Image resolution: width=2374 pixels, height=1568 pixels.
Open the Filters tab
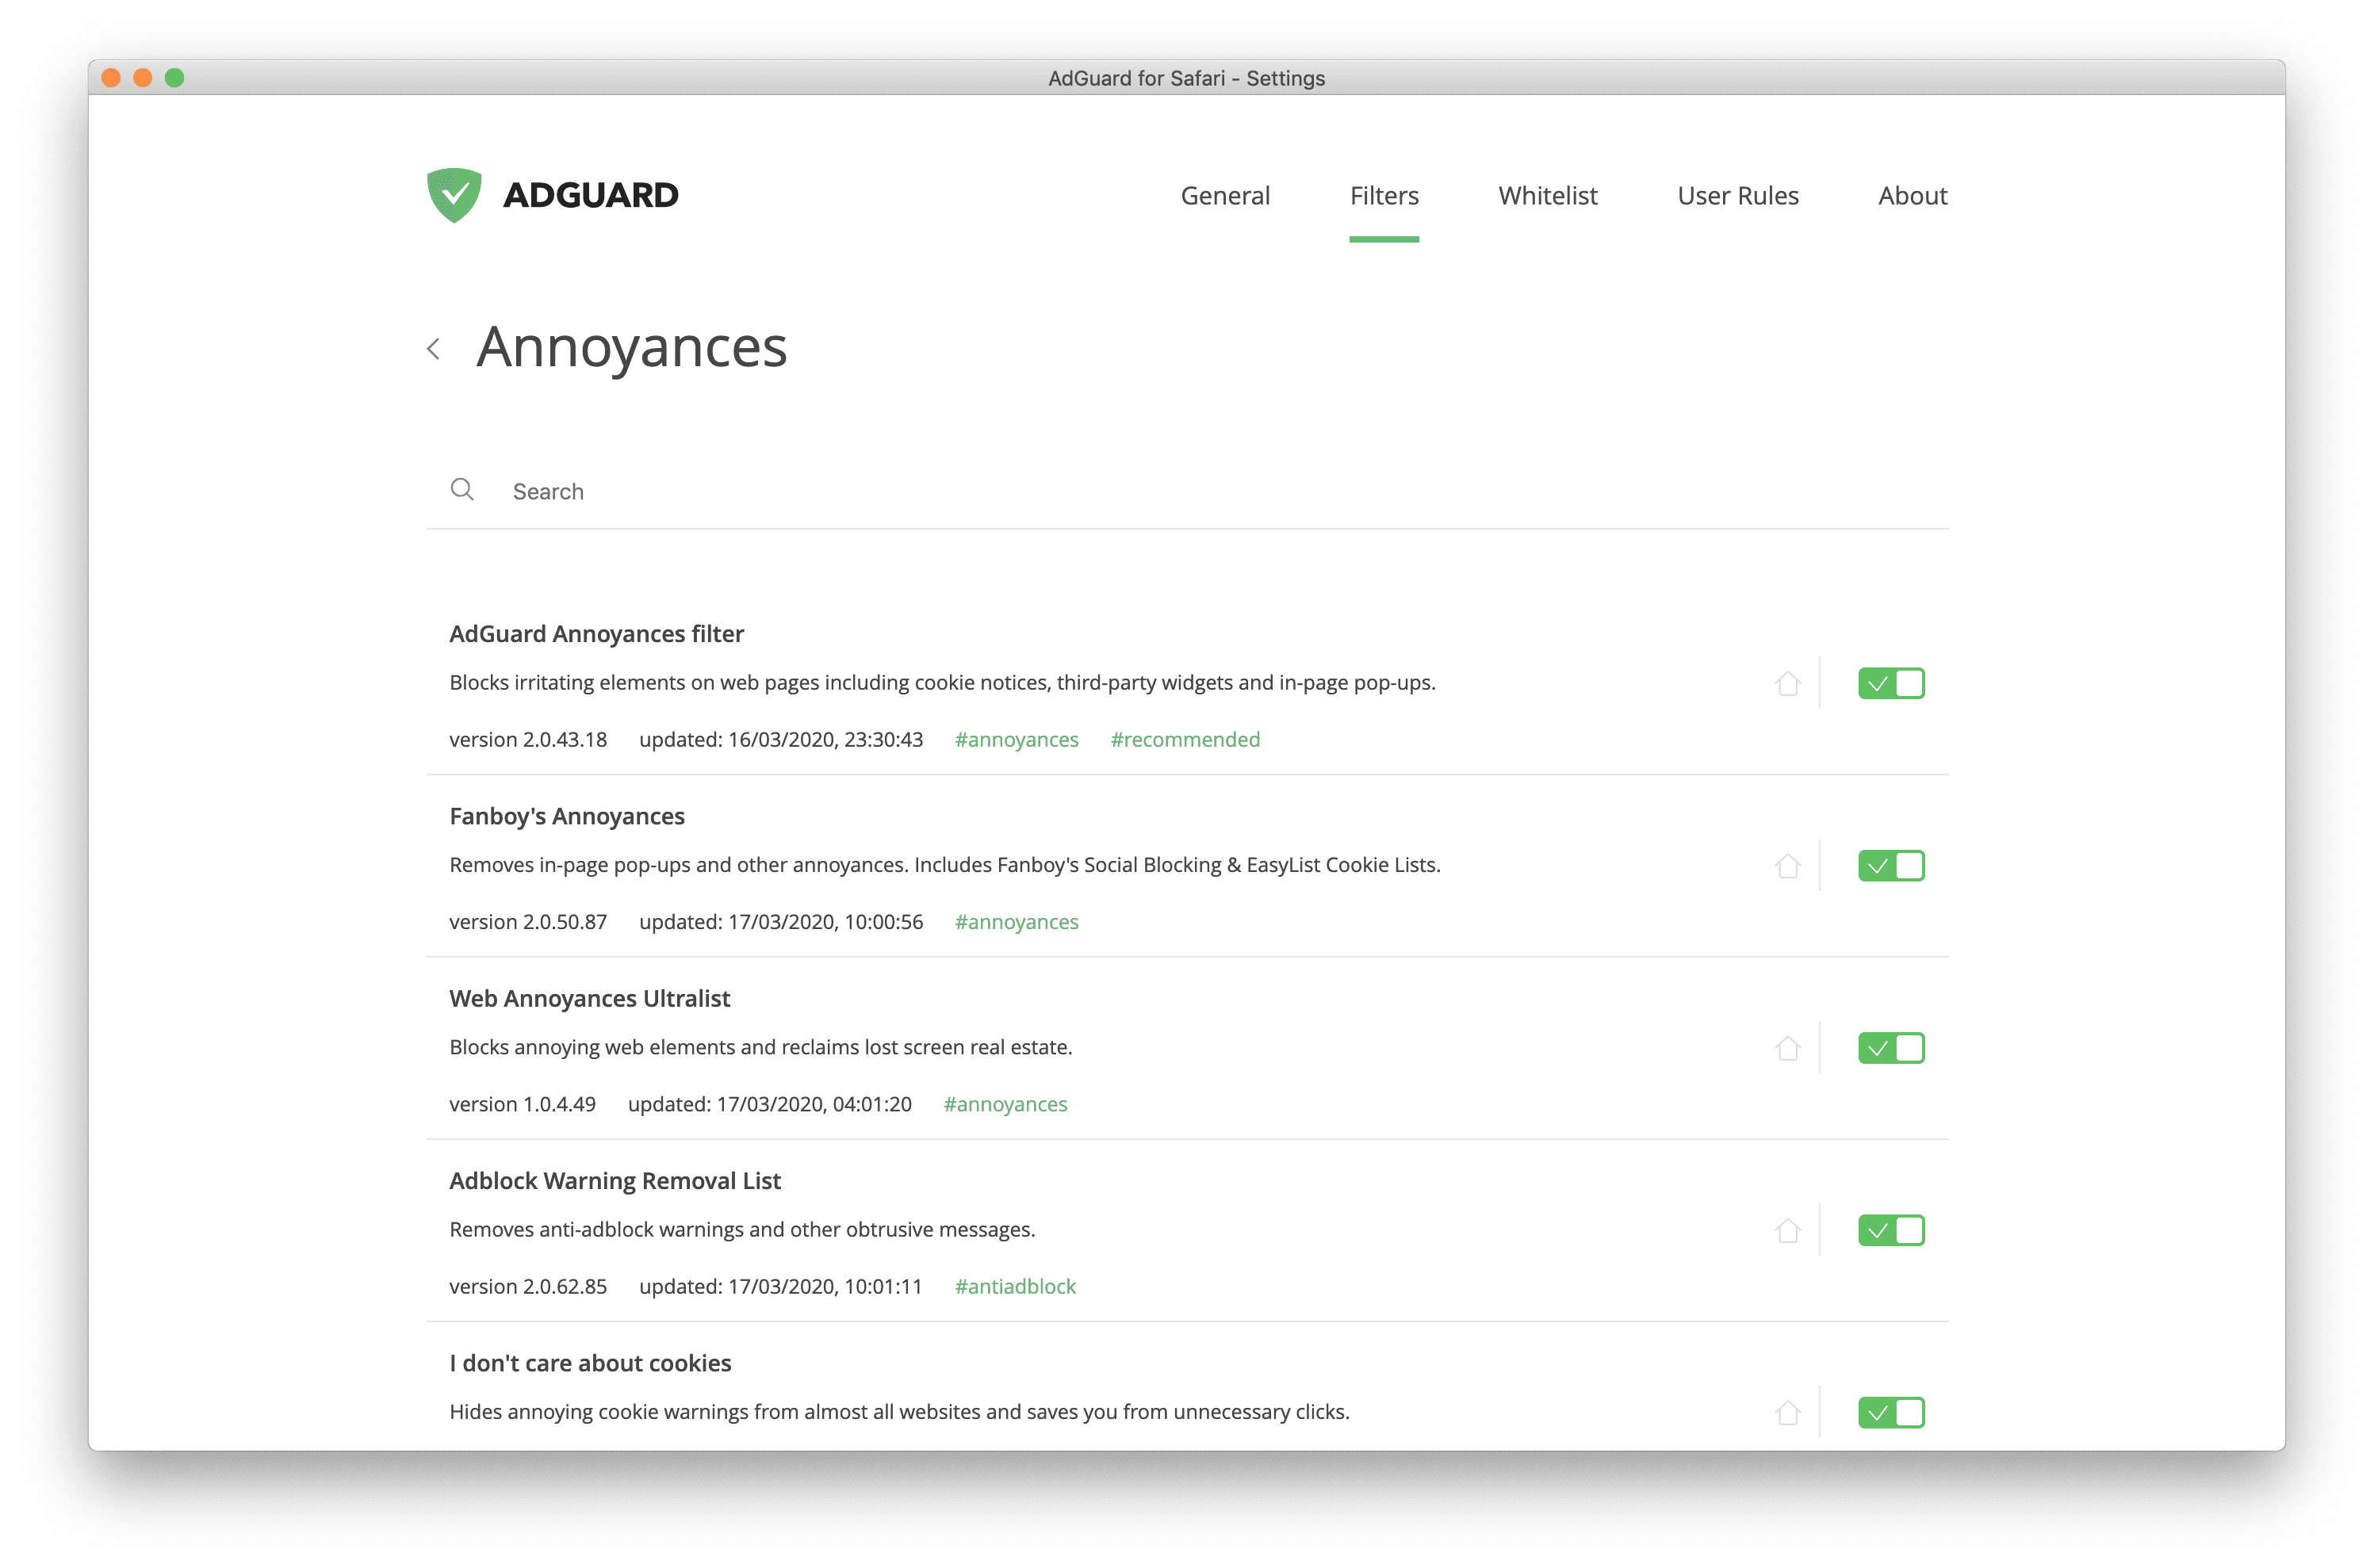point(1383,194)
